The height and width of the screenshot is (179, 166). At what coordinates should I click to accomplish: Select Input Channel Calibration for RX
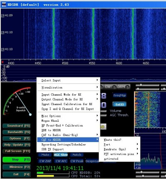click(x=68, y=104)
